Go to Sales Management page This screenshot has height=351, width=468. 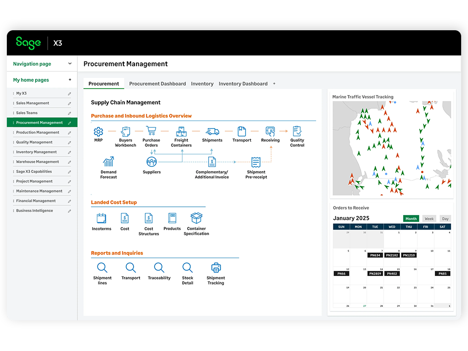33,103
